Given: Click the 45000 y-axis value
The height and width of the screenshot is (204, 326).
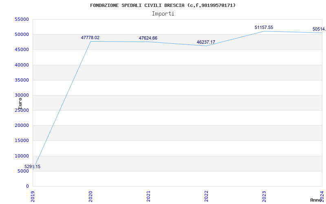Looking at the screenshot, I should point(22,49).
